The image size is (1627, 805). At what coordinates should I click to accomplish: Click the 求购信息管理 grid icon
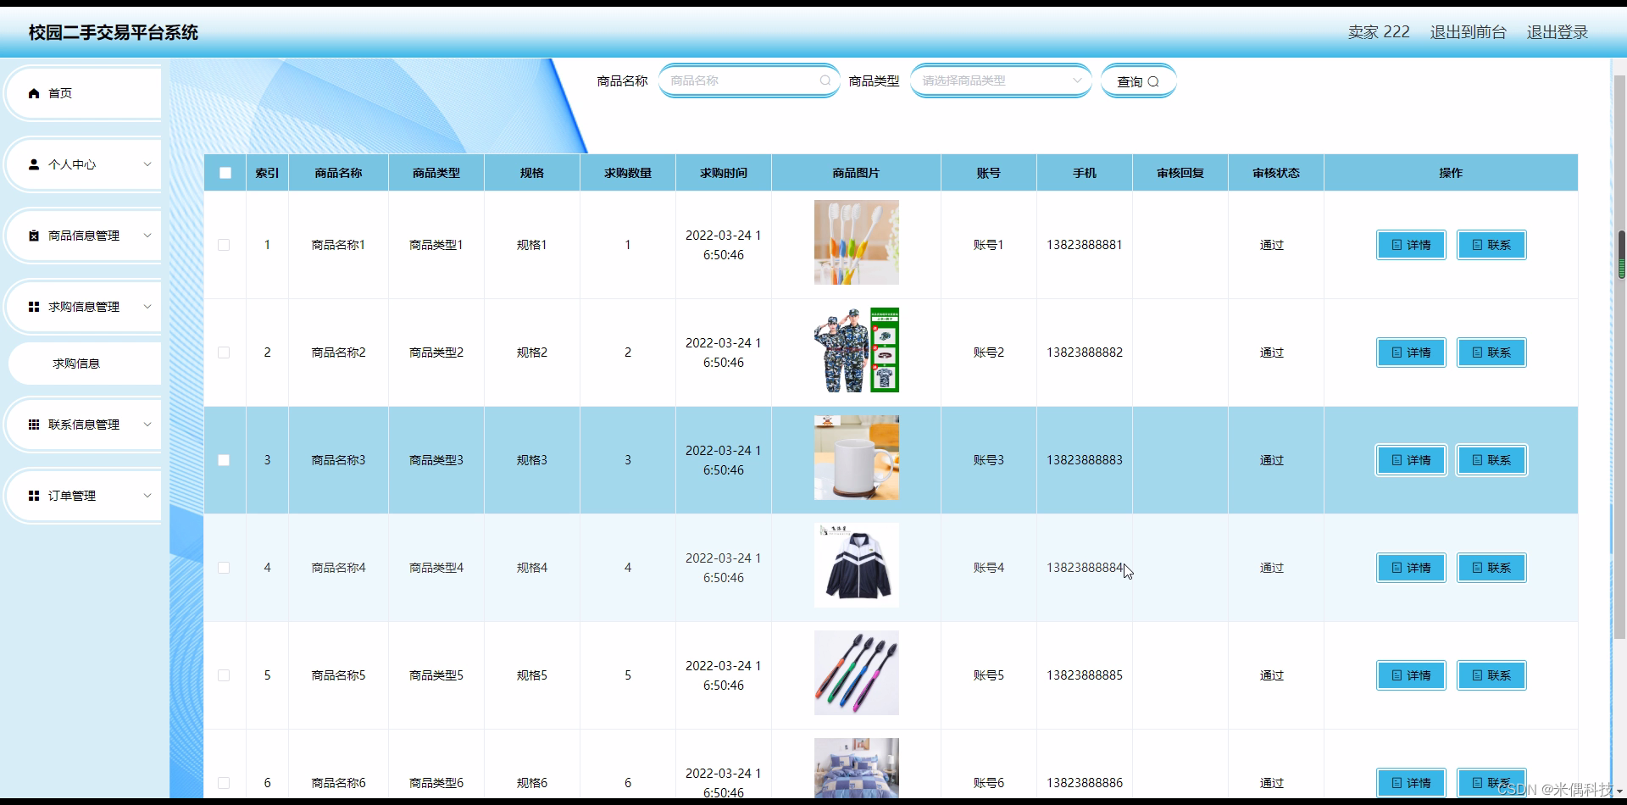[34, 307]
